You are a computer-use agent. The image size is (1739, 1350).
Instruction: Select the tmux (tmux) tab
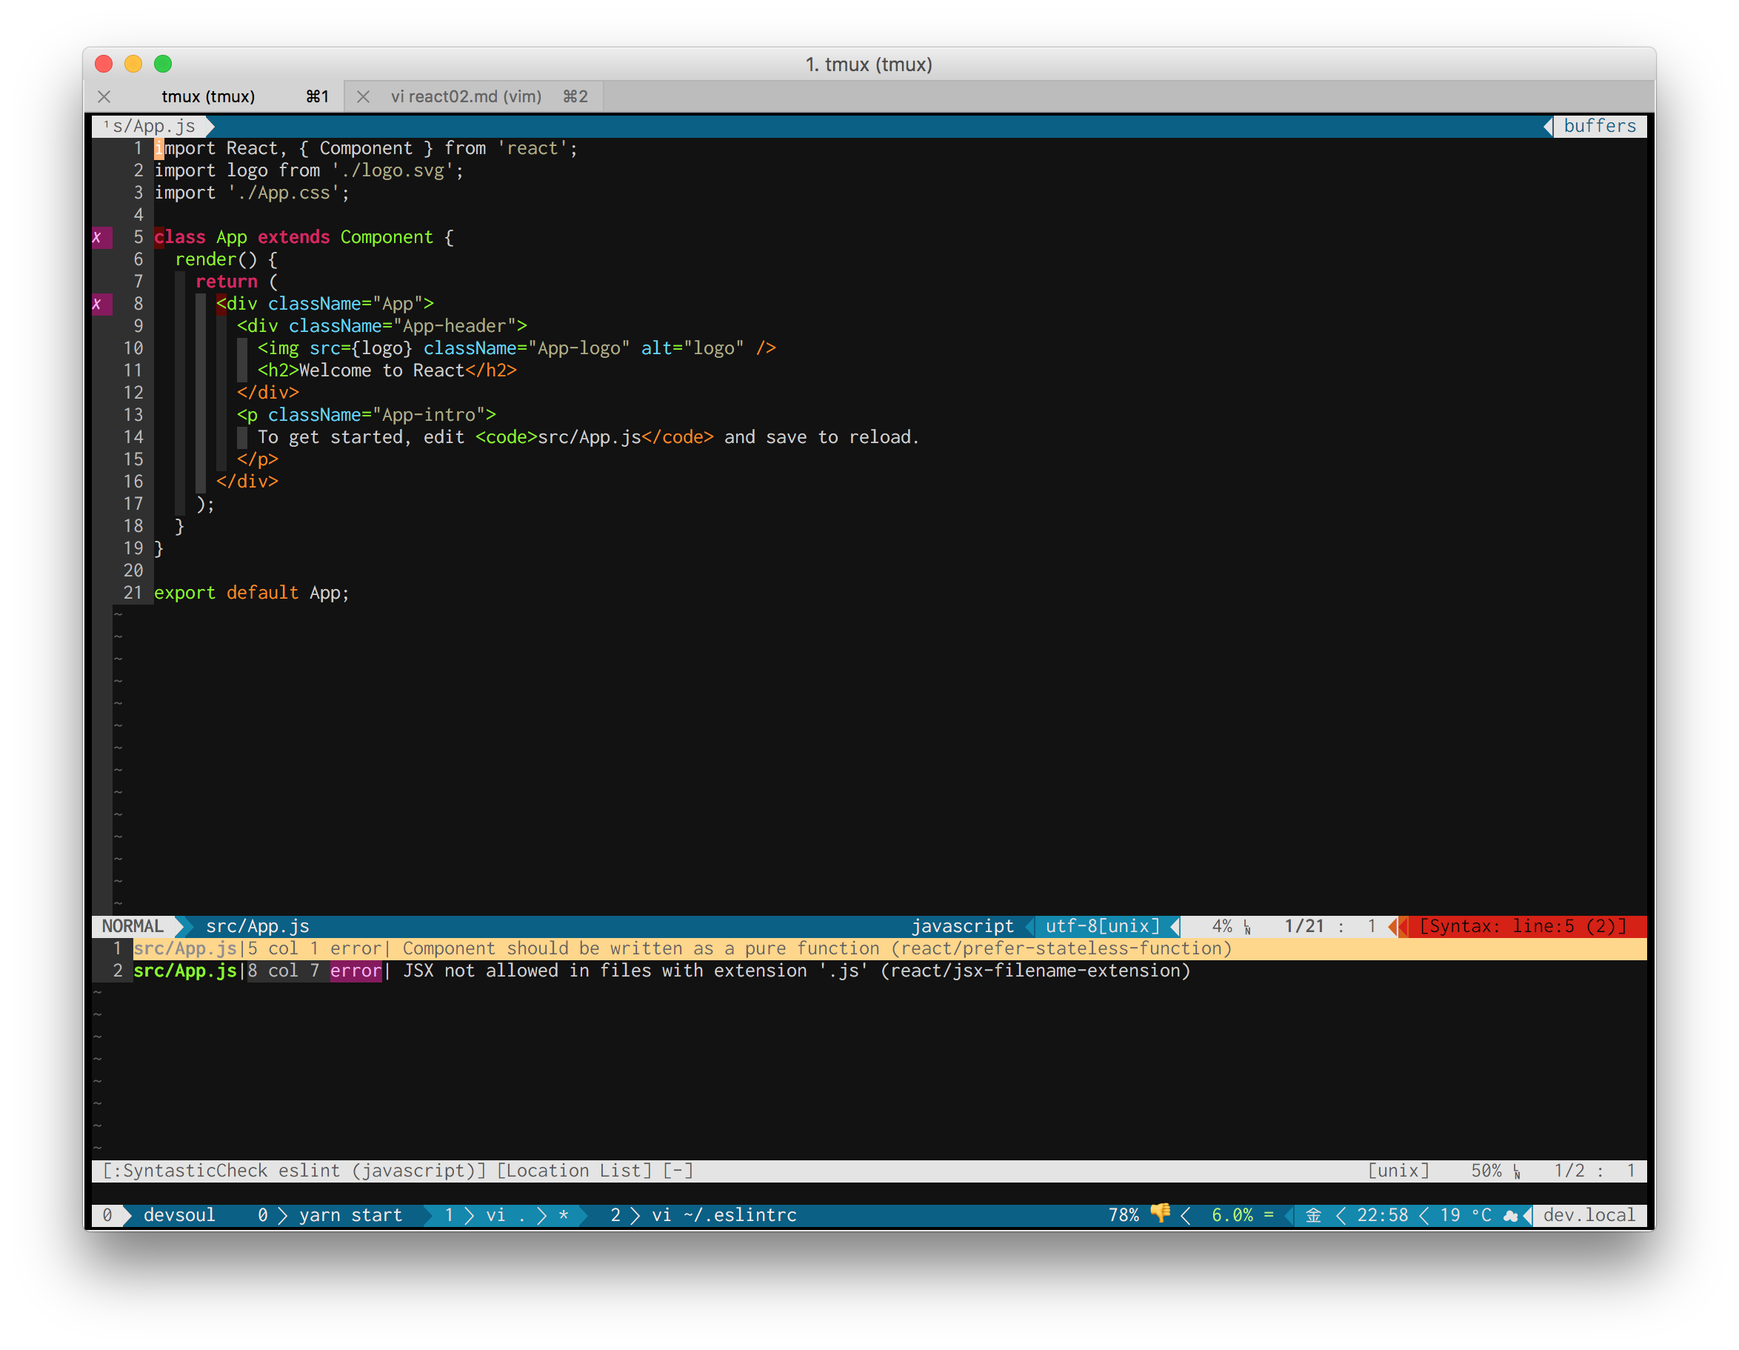click(208, 96)
